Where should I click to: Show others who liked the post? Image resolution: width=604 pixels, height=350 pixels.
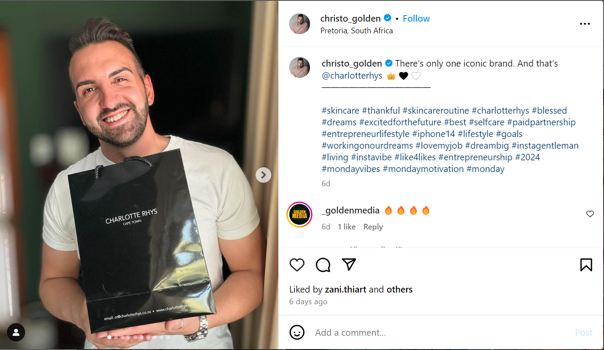pos(399,290)
